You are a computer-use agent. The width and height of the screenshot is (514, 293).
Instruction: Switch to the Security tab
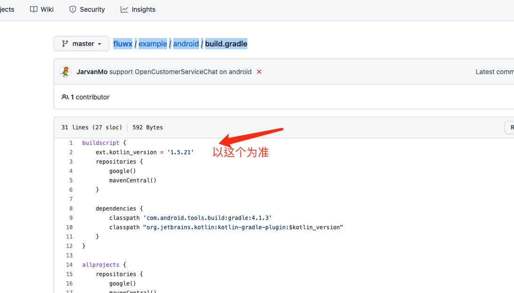click(87, 9)
